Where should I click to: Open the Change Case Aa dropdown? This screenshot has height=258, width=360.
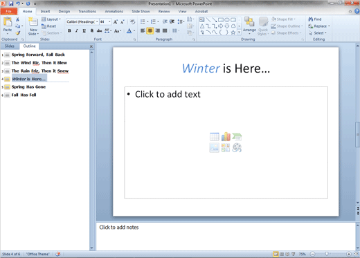pos(118,30)
